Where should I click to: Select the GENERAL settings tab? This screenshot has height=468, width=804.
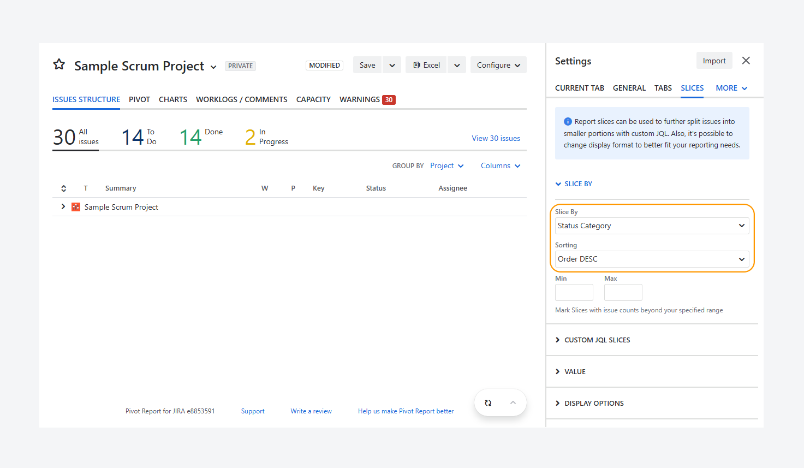(x=629, y=88)
